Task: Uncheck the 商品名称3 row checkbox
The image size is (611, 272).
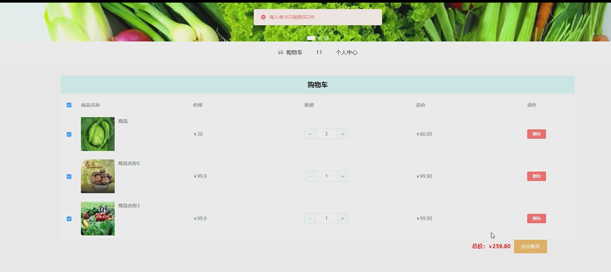Action: pos(69,219)
